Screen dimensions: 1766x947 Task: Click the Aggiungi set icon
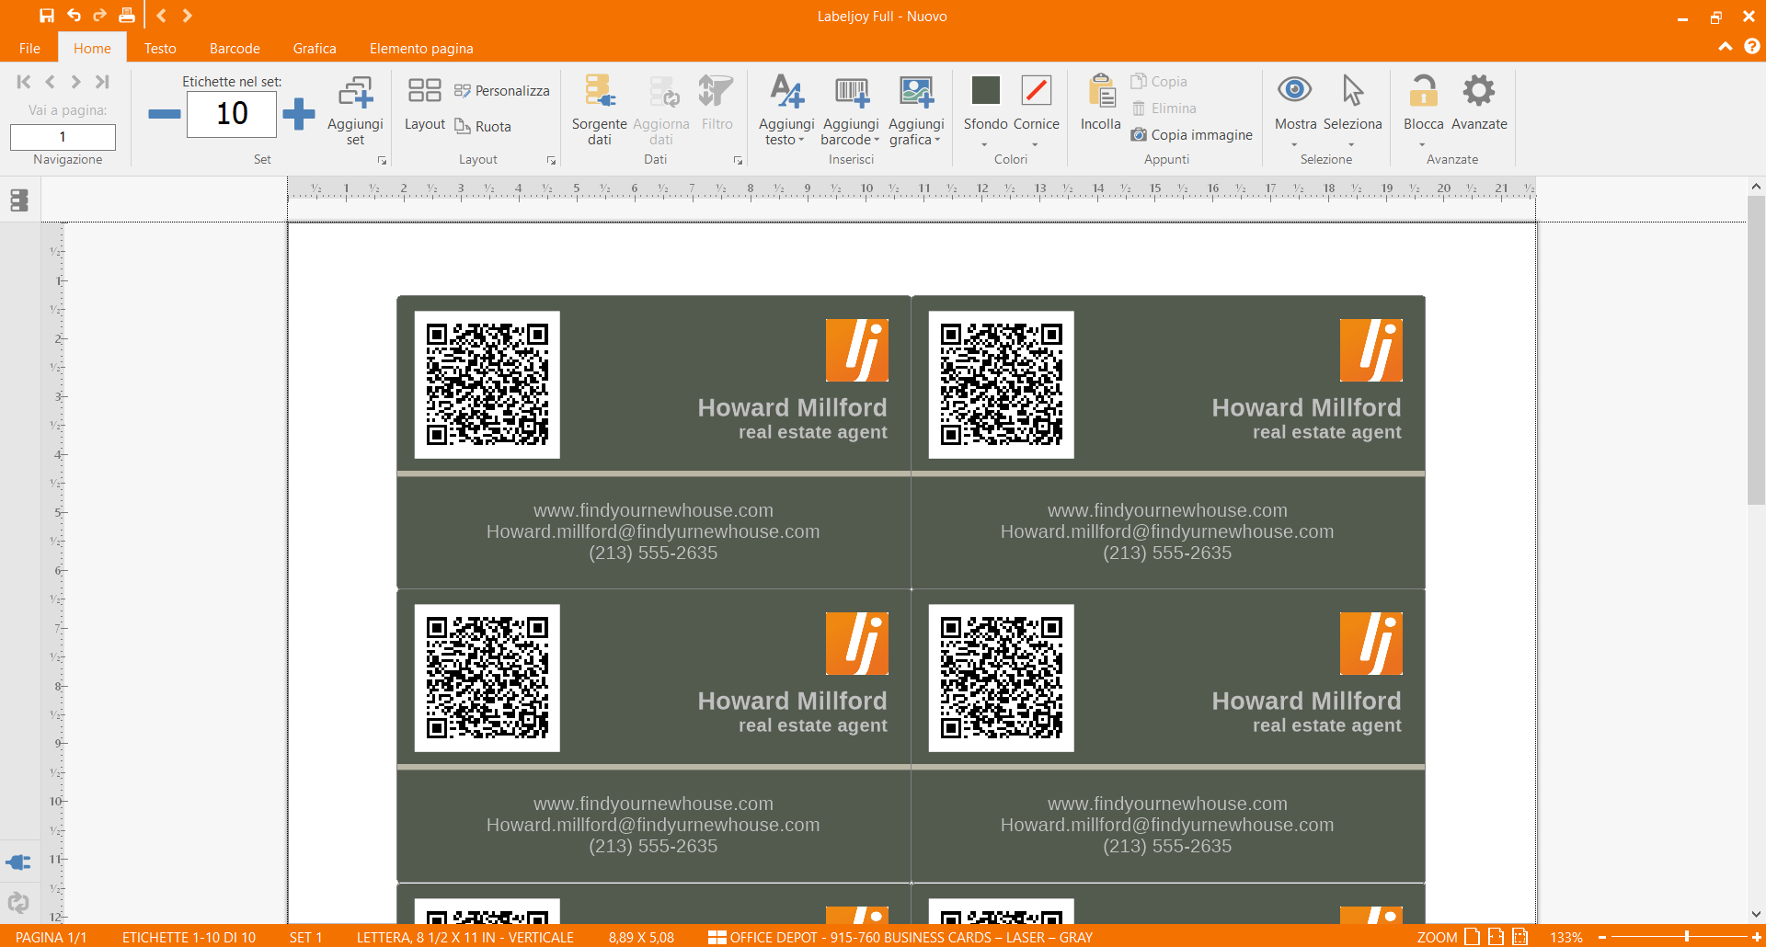click(355, 92)
